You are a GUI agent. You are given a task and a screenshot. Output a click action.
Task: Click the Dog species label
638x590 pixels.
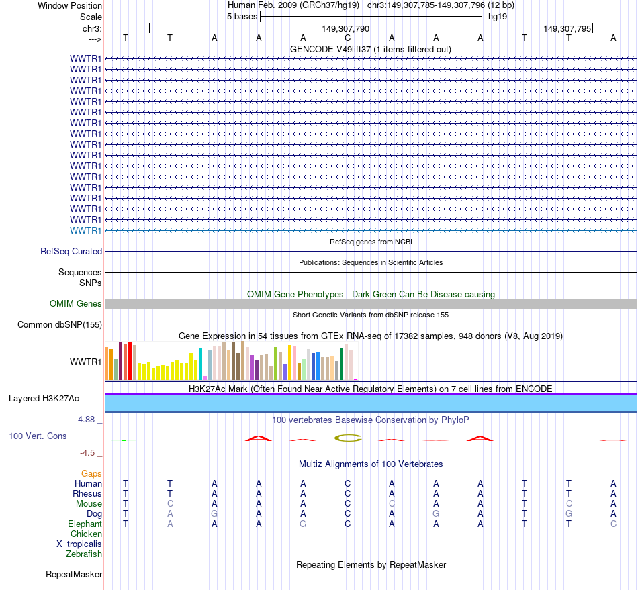(x=94, y=514)
